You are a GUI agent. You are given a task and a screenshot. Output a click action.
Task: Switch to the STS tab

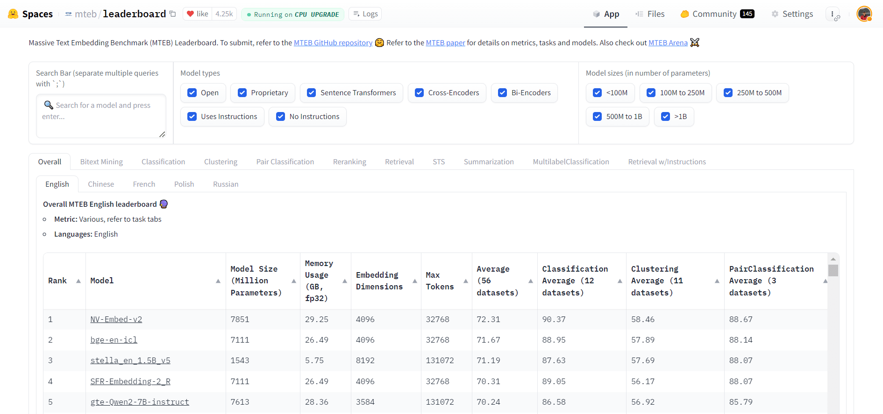pyautogui.click(x=439, y=162)
